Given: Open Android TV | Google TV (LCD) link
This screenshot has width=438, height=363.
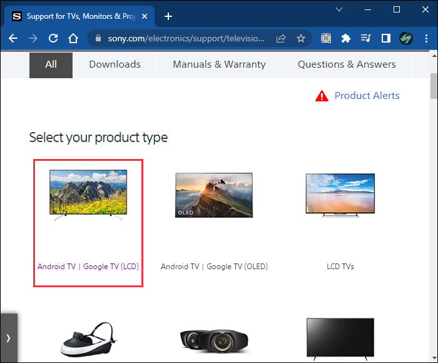Looking at the screenshot, I should point(88,267).
